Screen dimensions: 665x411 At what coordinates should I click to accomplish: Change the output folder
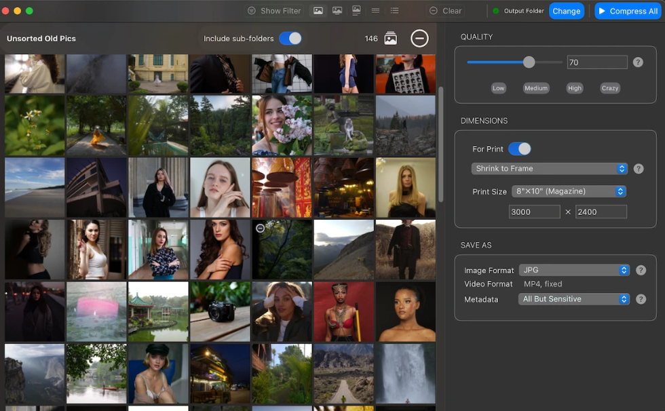click(x=567, y=11)
